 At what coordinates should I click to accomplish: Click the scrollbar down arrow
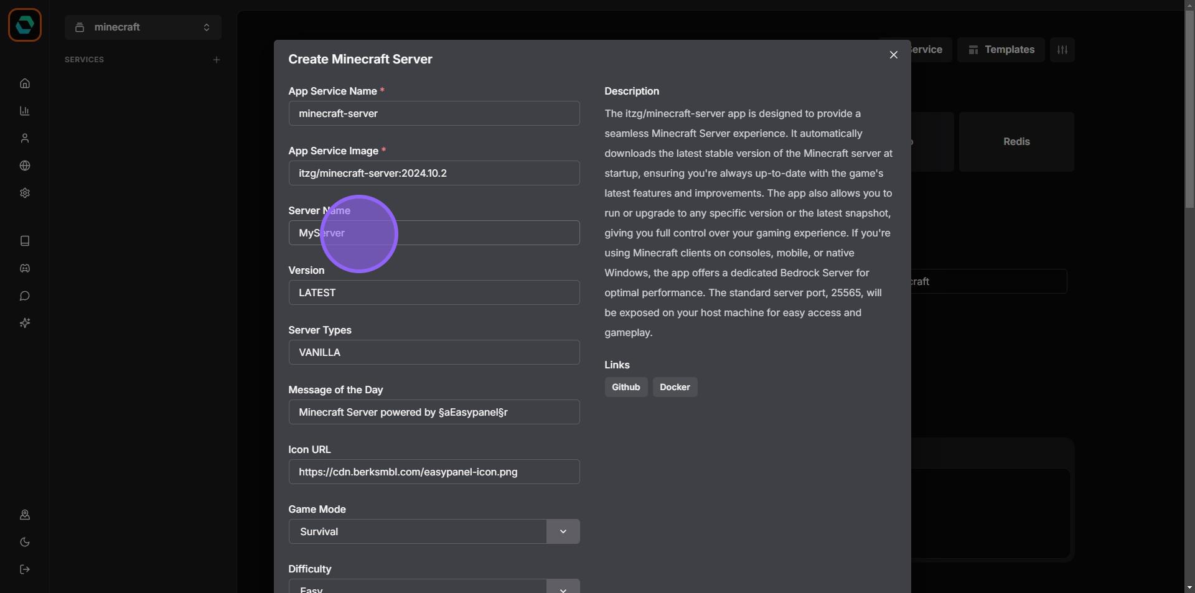[1189, 587]
